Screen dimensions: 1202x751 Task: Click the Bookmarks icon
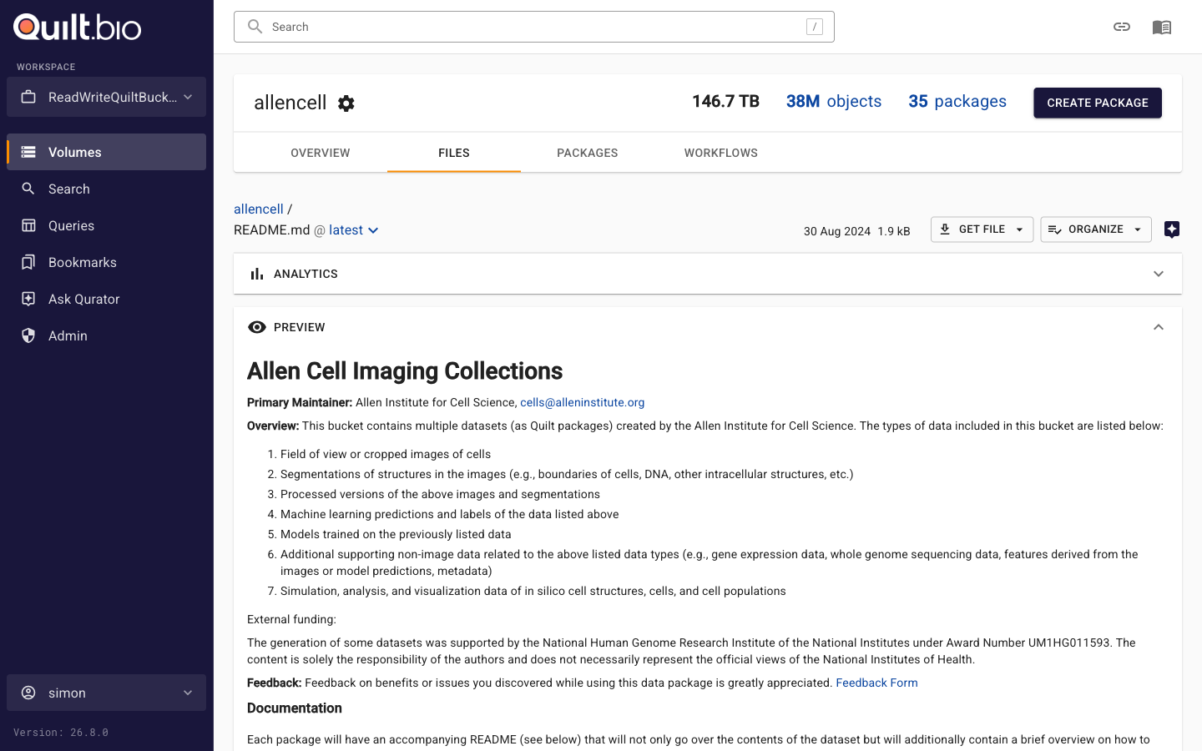[x=28, y=262]
